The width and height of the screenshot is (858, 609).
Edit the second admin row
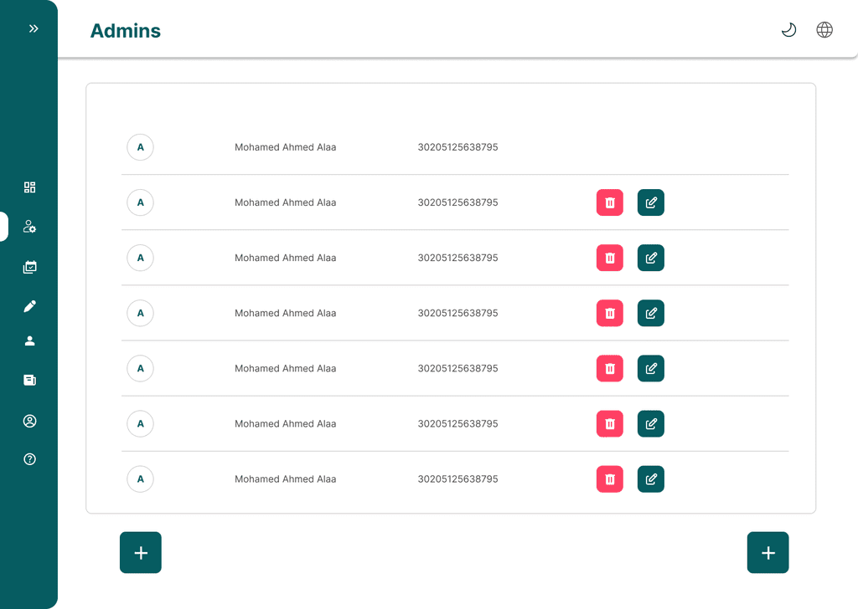651,202
